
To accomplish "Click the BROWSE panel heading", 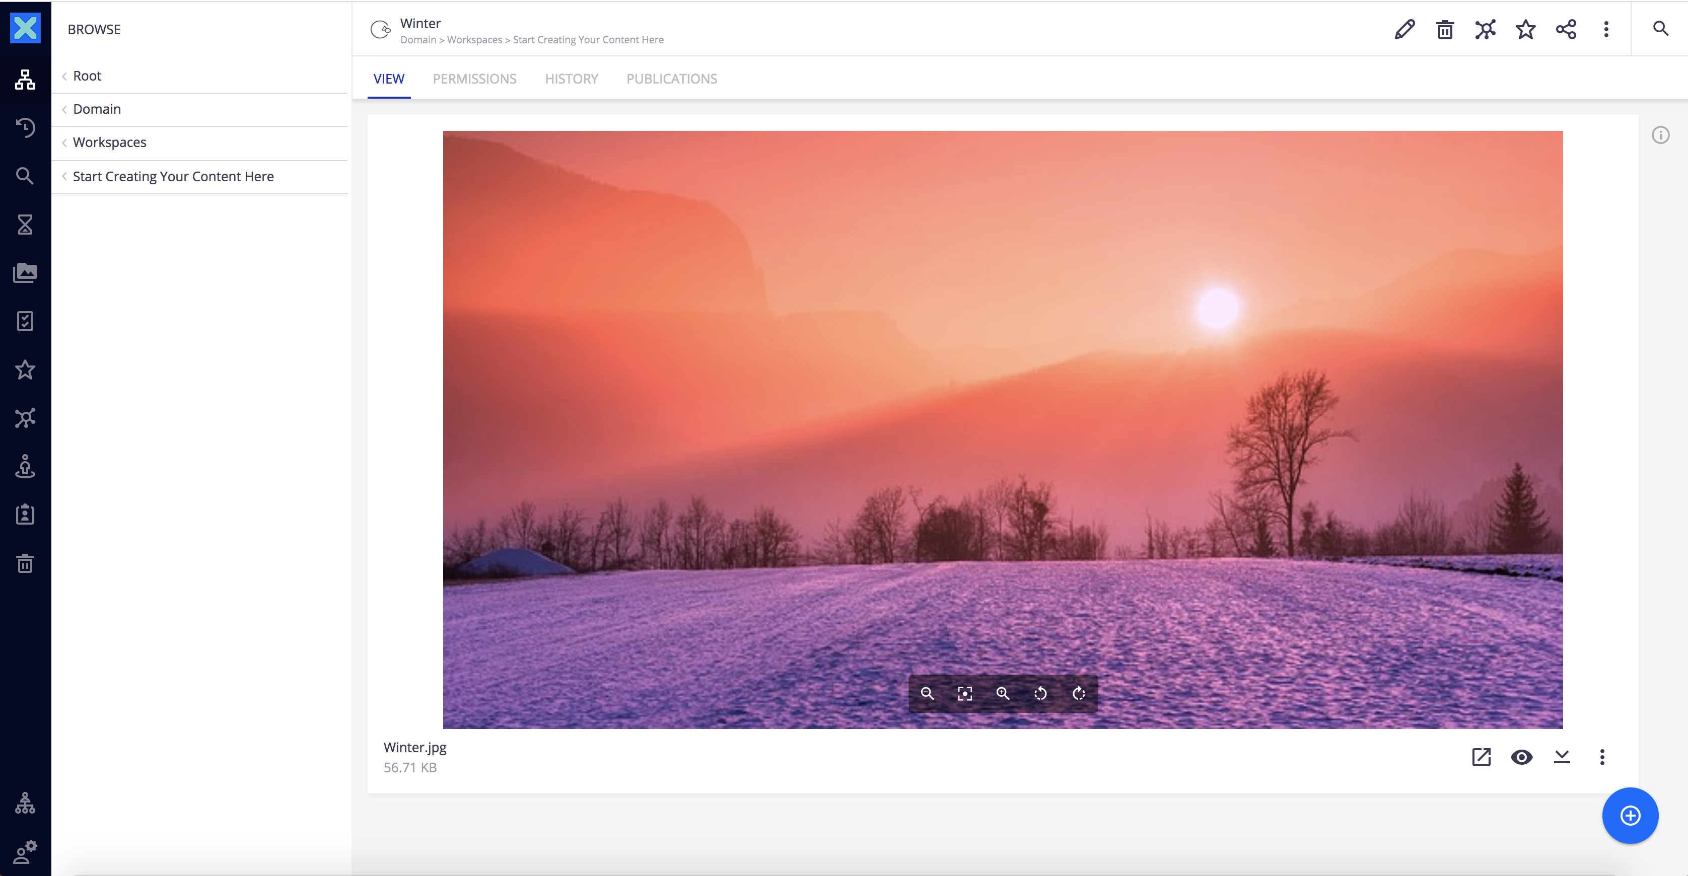I will click(94, 30).
